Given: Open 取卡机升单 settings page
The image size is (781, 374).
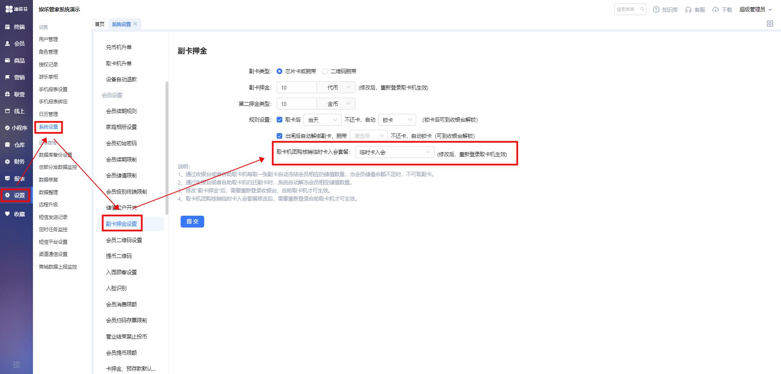Looking at the screenshot, I should click(119, 63).
